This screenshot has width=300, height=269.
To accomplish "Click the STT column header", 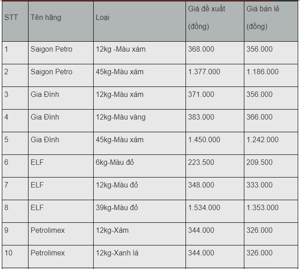I will pyautogui.click(x=15, y=21).
